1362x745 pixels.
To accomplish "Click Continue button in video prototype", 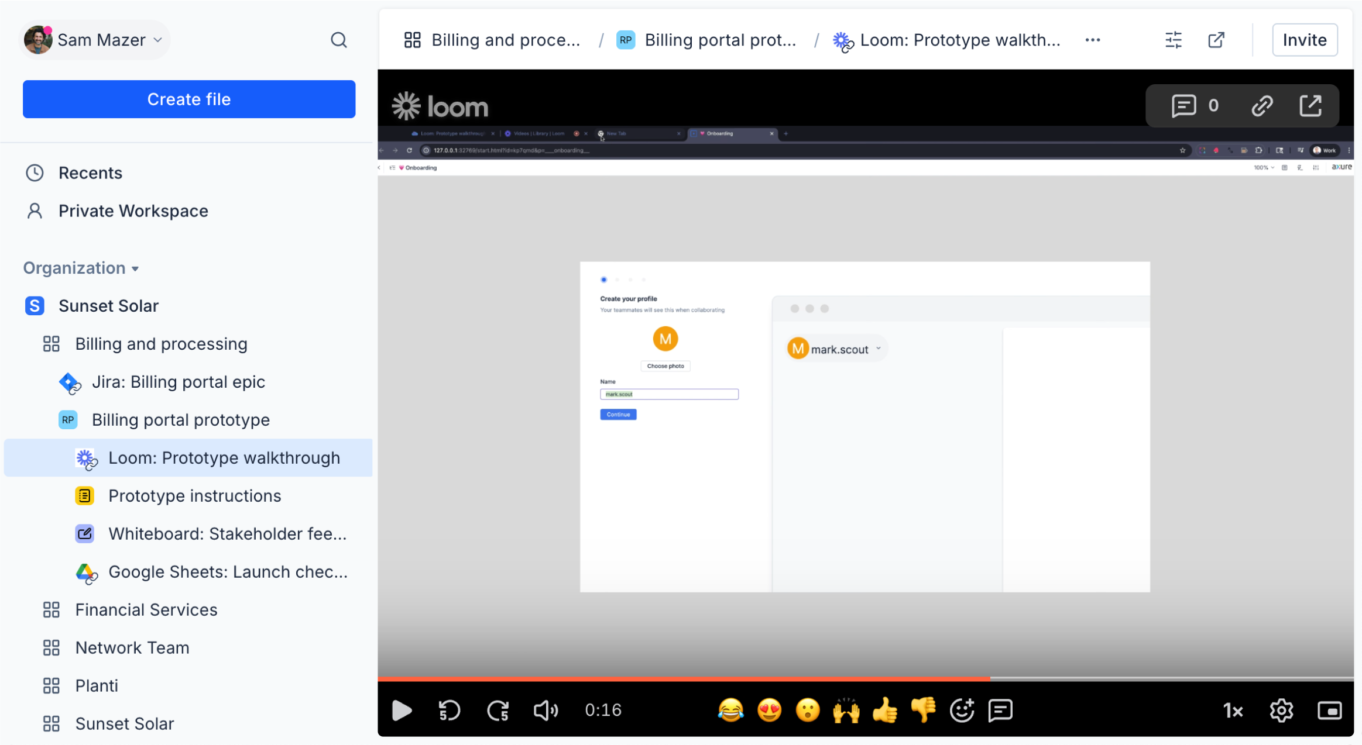I will (x=618, y=415).
